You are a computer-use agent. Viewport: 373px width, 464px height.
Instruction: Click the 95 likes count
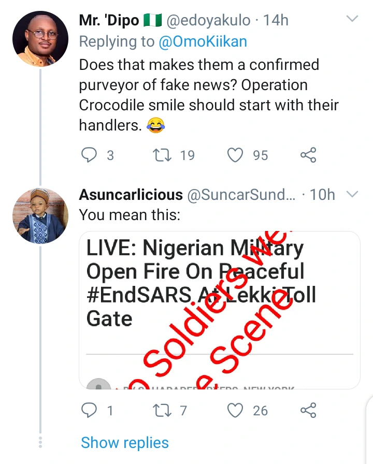click(x=261, y=155)
